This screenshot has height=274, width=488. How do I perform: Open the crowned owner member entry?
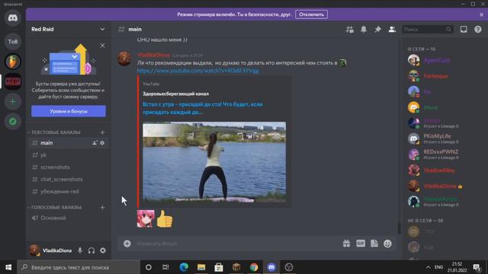coord(444,186)
